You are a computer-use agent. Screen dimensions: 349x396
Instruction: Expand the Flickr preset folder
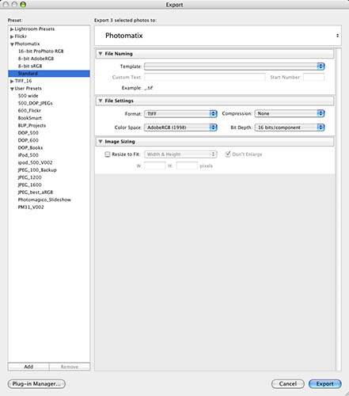click(x=12, y=36)
